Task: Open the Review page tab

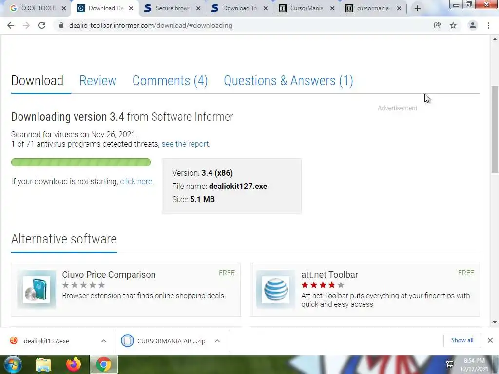Action: pyautogui.click(x=97, y=81)
